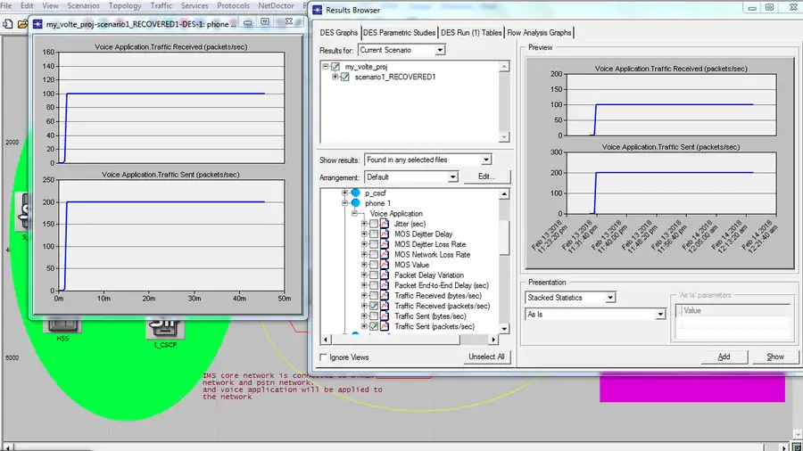The height and width of the screenshot is (451, 803).
Task: Select the I_CSCF node in topology
Action: coord(165,329)
